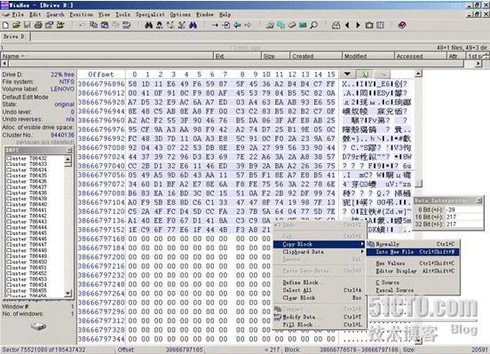Image resolution: width=490 pixels, height=354 pixels.
Task: Open the File menu
Action: tap(18, 15)
